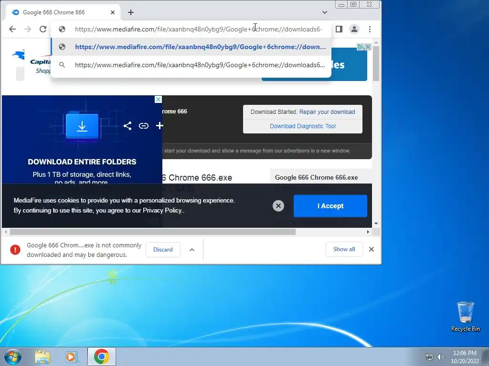Close the Google 666 Chrome 666 tab

pos(113,12)
